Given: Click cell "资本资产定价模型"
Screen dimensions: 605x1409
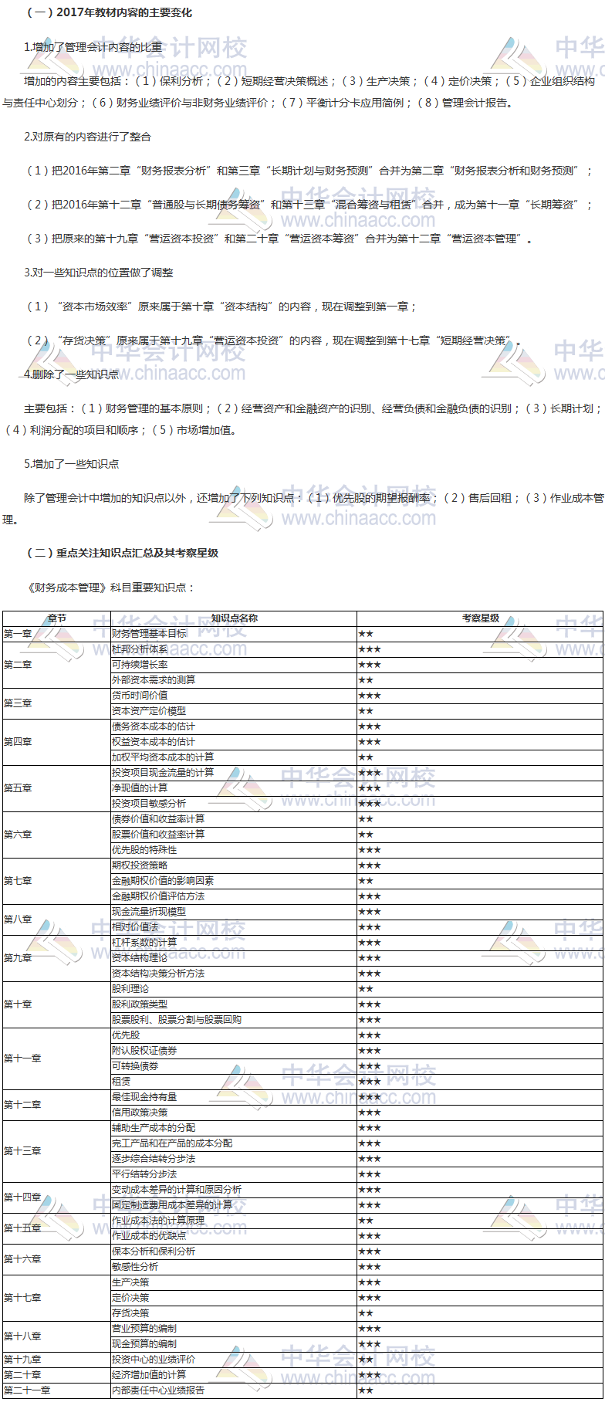Looking at the screenshot, I should [234, 711].
